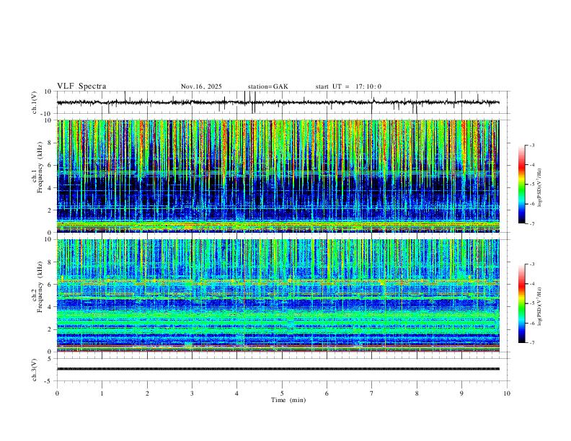Click the ch.1 color bar "log(PSD)" label
Image resolution: width=571 pixels, height=441 pixels.
point(540,187)
